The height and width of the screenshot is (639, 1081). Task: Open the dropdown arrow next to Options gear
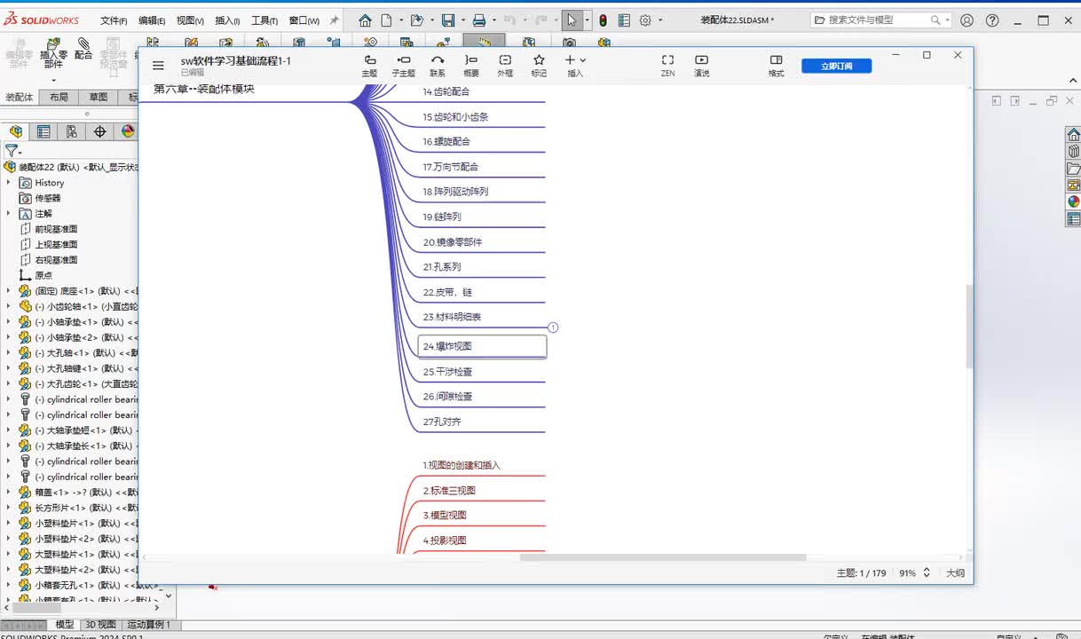(x=659, y=20)
